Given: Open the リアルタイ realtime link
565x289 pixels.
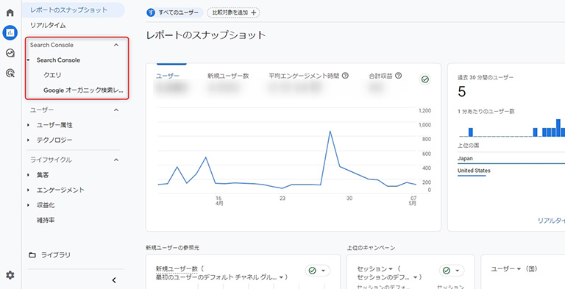Looking at the screenshot, I should click(551, 221).
